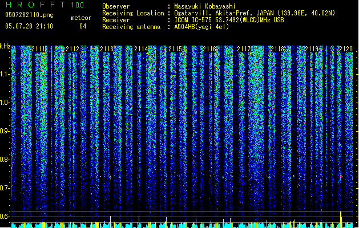This screenshot has width=359, height=228.
Task: Click the 1.1 frequency axis label
Action: click(5, 74)
